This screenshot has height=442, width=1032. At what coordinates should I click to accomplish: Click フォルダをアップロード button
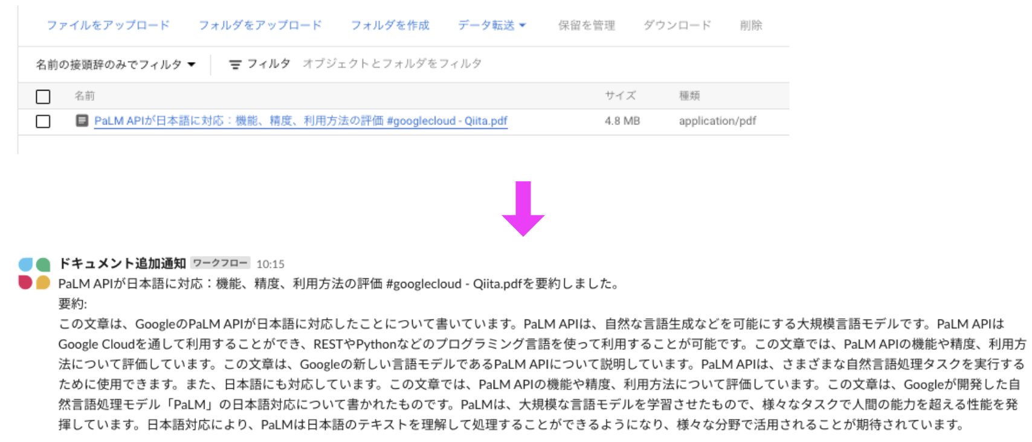click(x=260, y=25)
